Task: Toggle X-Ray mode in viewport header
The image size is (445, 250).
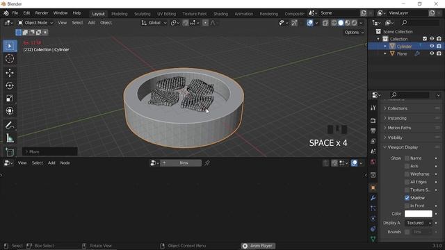Action: tap(325, 23)
